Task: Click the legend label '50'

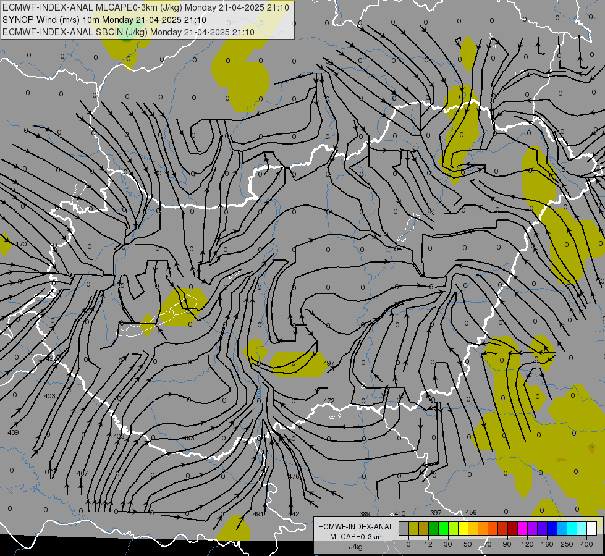Action: [x=468, y=544]
